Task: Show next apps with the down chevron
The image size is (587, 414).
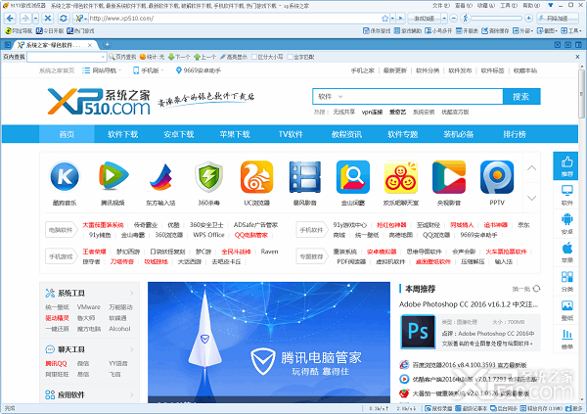Action: point(531,198)
